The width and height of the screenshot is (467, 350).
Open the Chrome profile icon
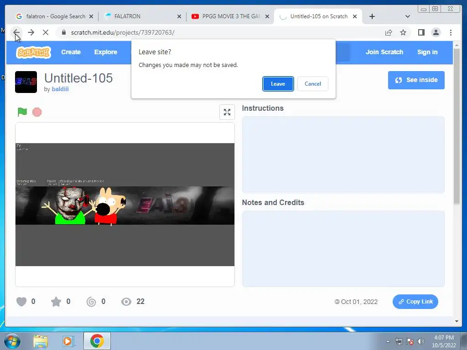point(436,32)
